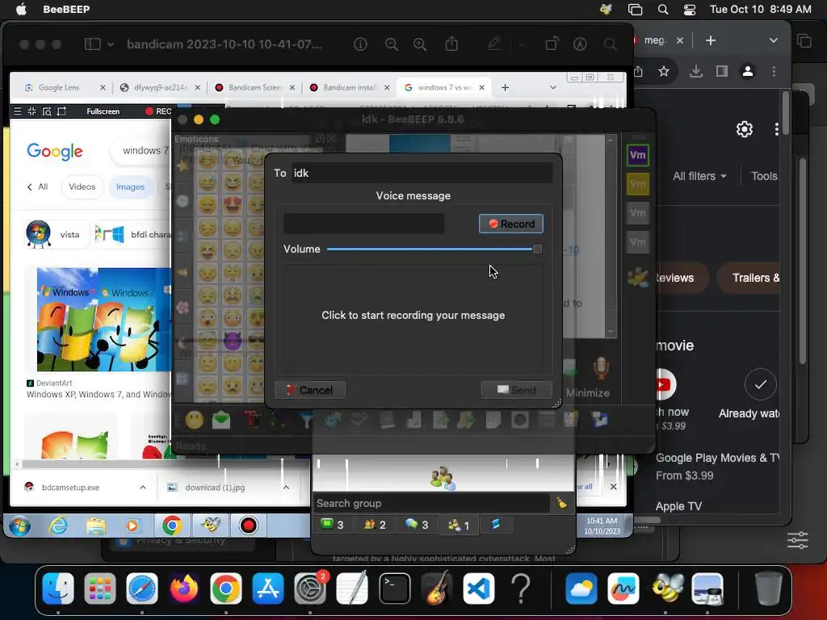Click the green envelope icon in BeeBEEP toolbar
The image size is (827, 620).
[x=221, y=420]
